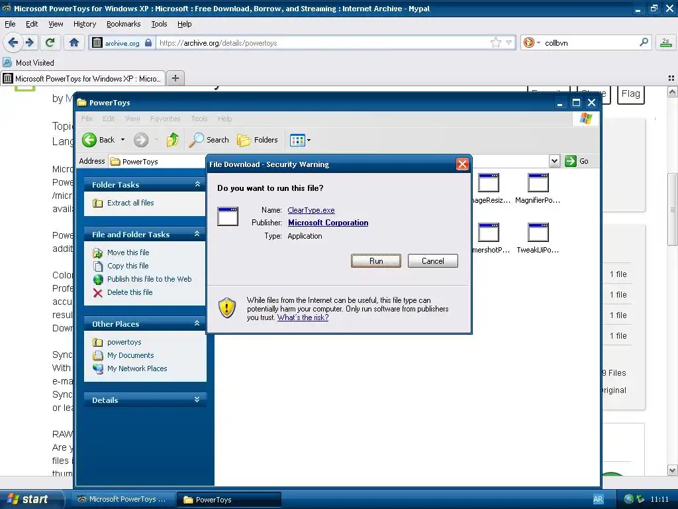Screen dimensions: 678x509
Task: Click the Explorer Up folder icon
Action: [x=173, y=140]
